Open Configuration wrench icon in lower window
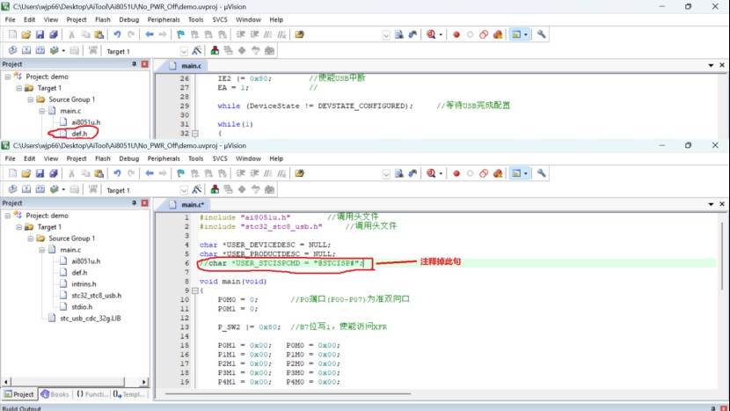 (541, 173)
